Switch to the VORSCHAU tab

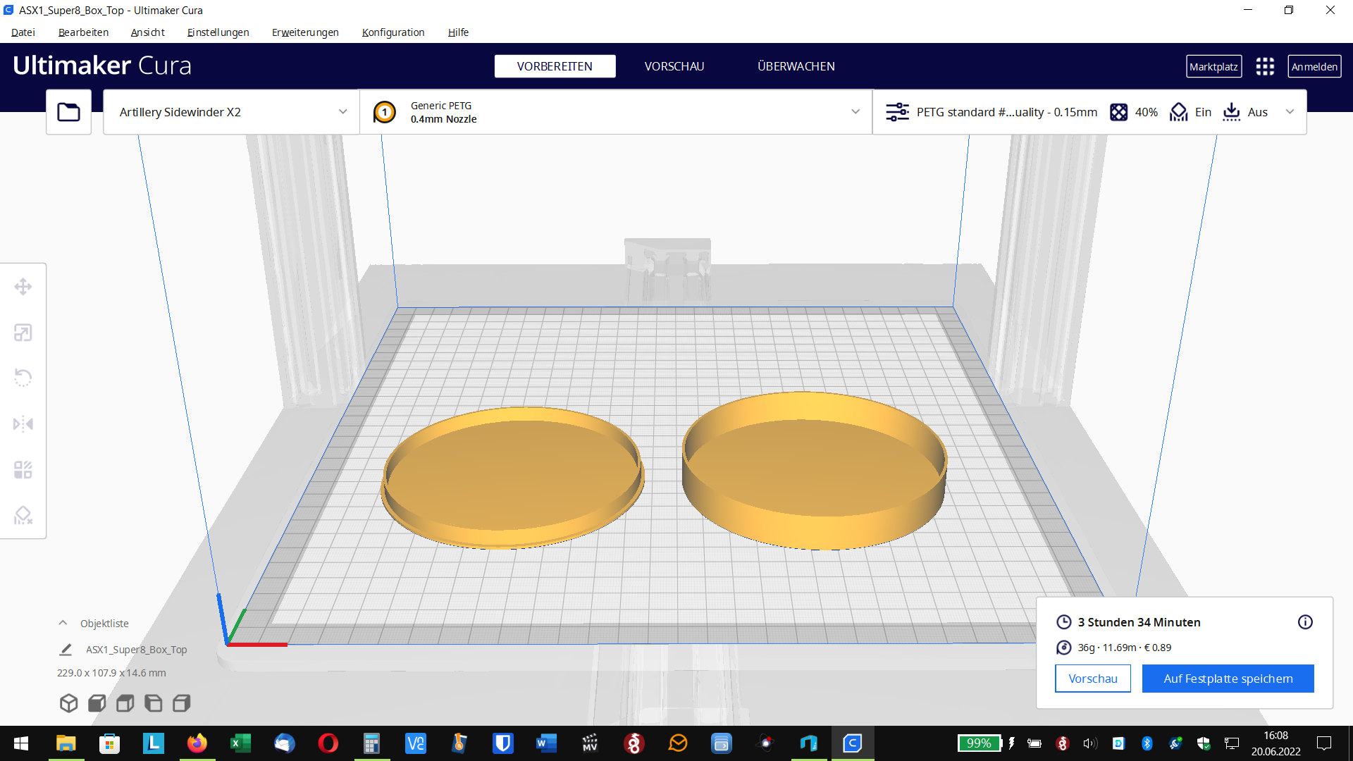[674, 66]
